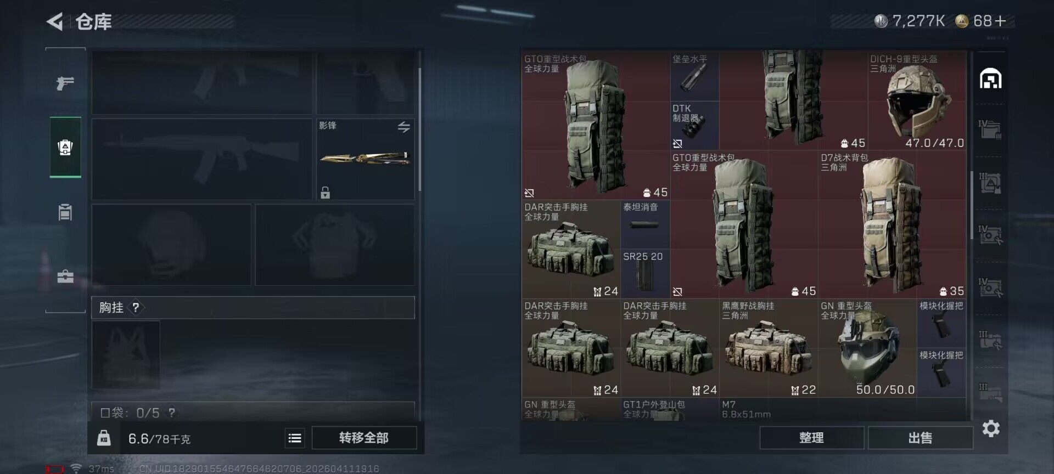Click the 出售 sell button

click(x=920, y=438)
